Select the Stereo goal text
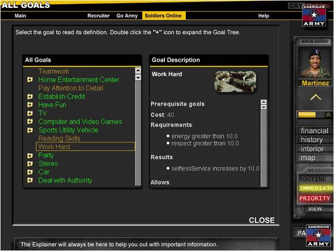Viewport: 334px width, 251px height. point(48,164)
